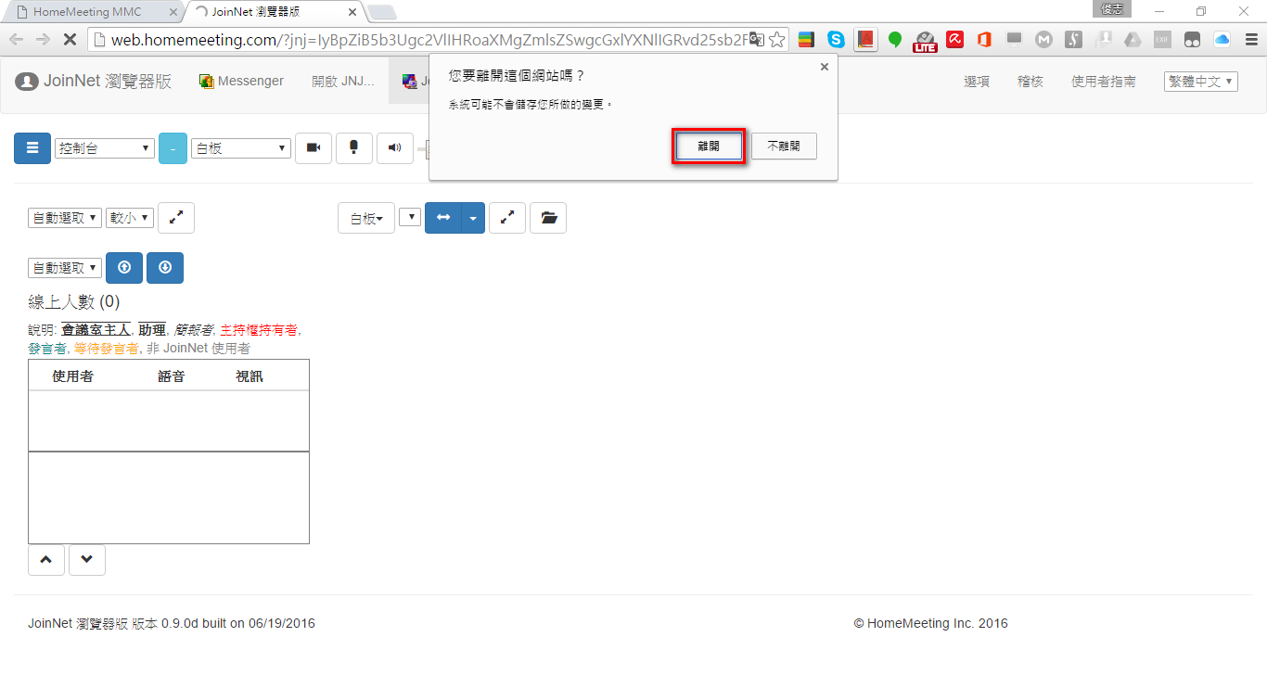
Task: Click the gray M extension icon
Action: tap(1043, 39)
